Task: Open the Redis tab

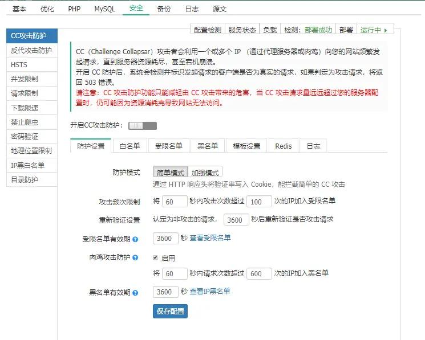Action: [x=283, y=146]
